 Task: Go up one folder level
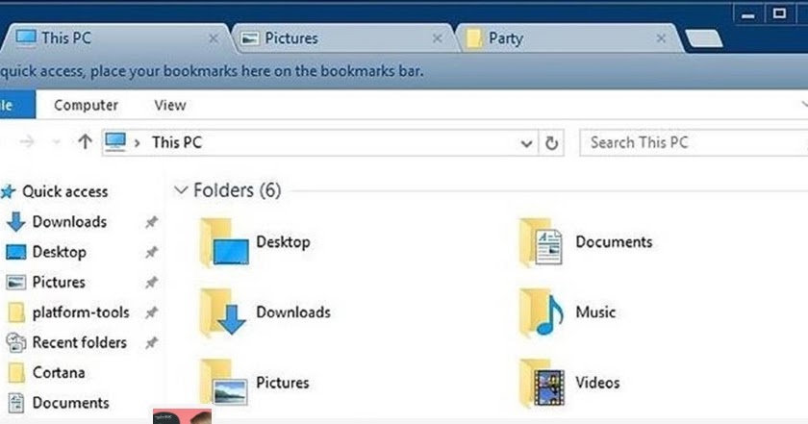(x=85, y=141)
